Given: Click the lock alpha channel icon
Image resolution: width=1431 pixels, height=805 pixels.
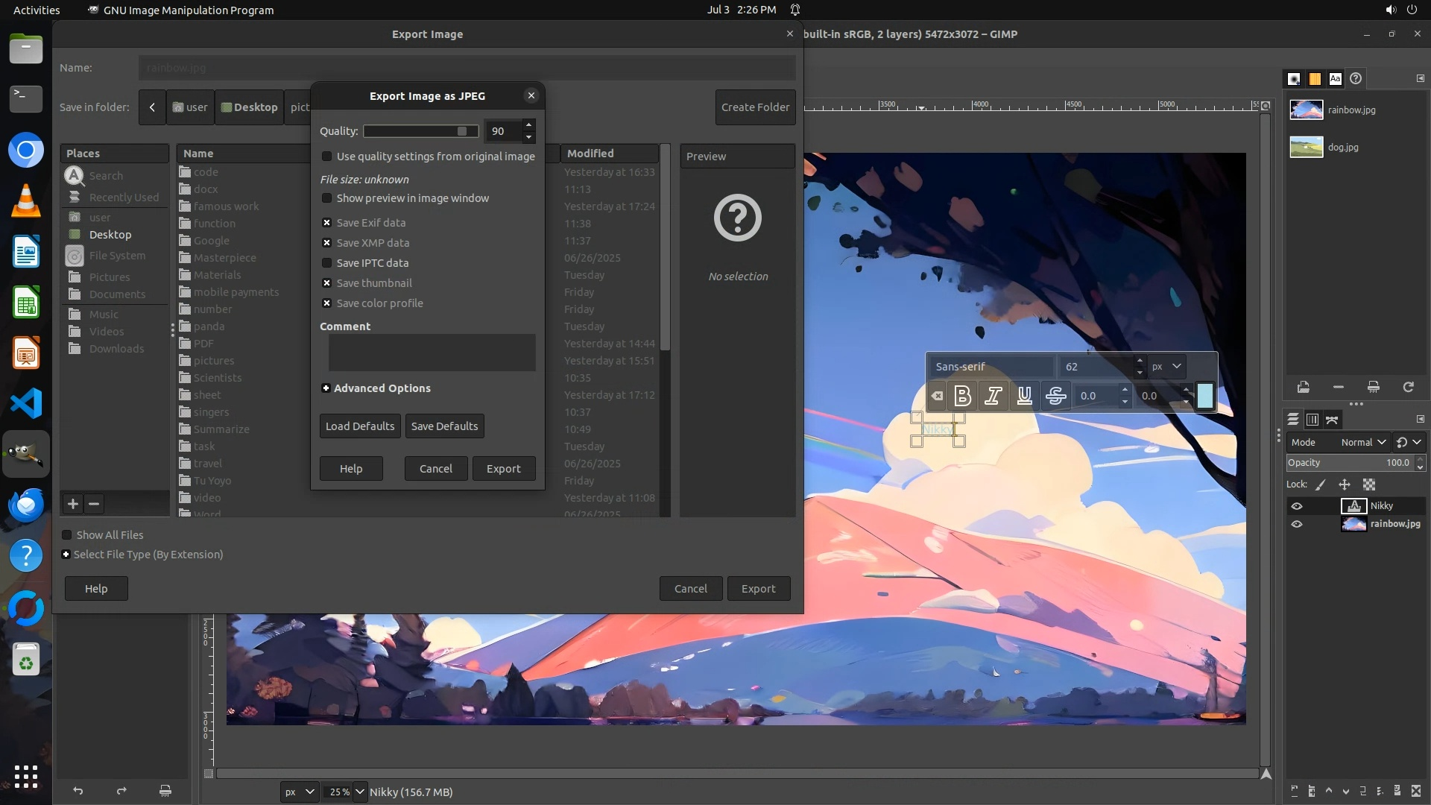Looking at the screenshot, I should coord(1369,484).
